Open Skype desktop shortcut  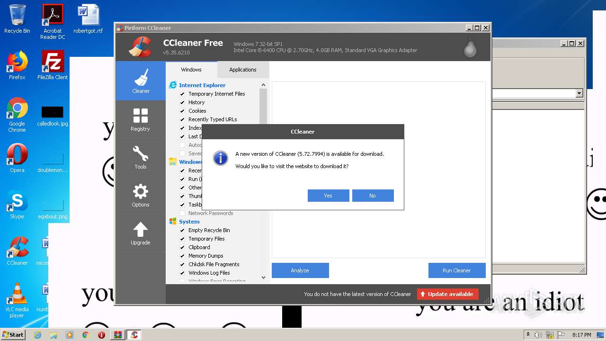tap(17, 205)
